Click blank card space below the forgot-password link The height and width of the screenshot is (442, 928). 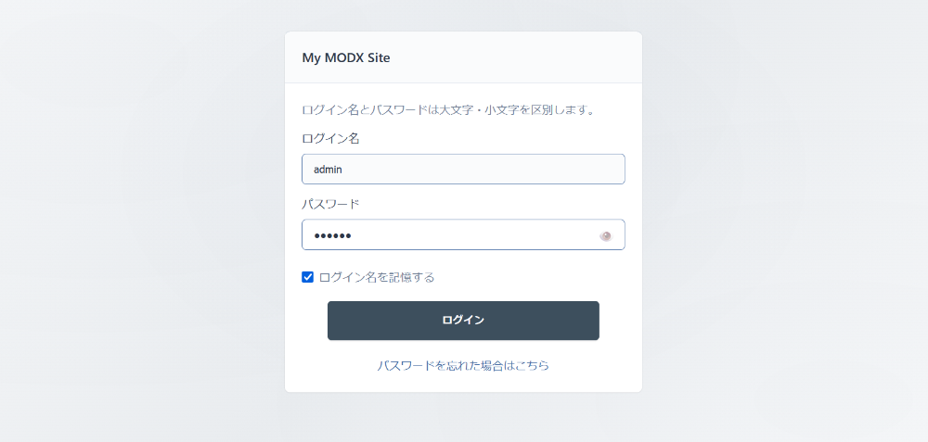(463, 384)
